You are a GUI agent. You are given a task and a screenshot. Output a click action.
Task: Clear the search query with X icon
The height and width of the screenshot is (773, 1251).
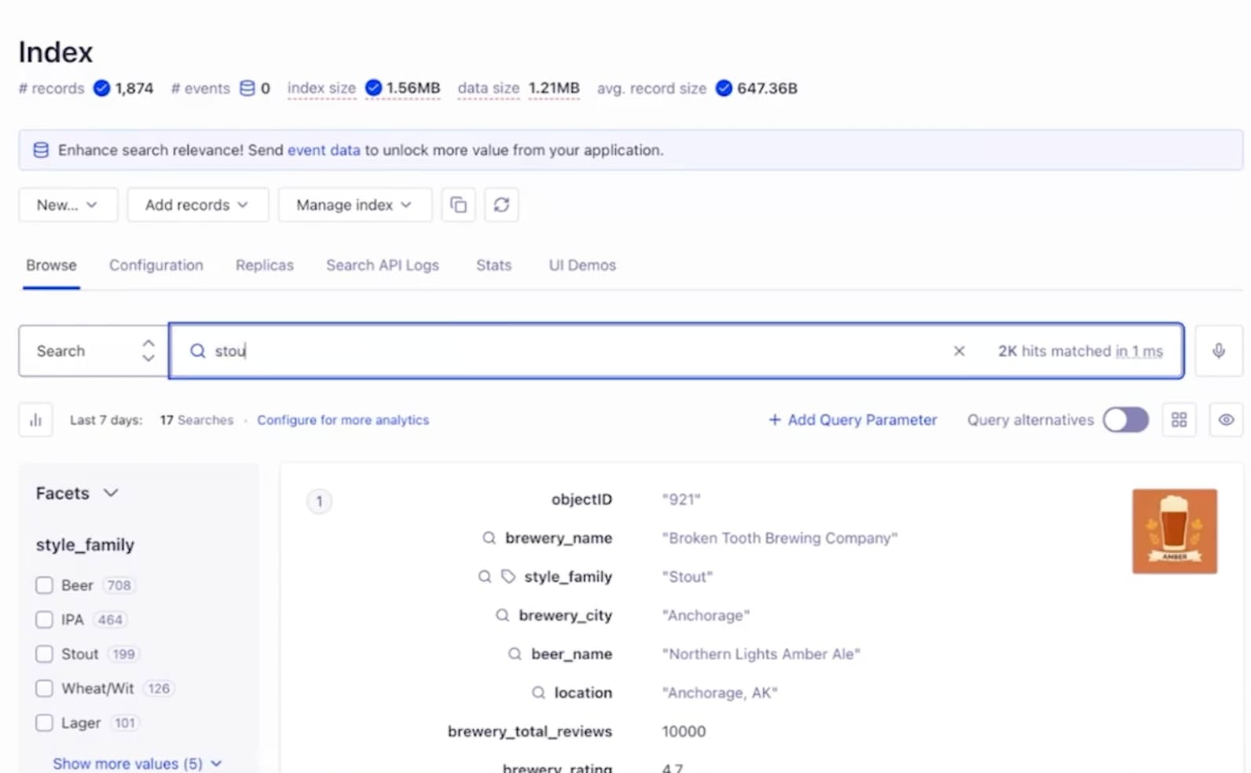[x=959, y=351]
